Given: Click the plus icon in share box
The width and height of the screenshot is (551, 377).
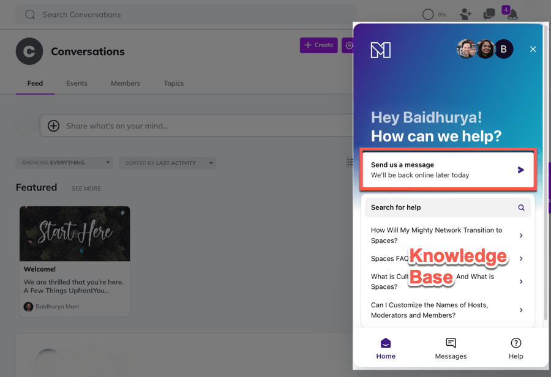Looking at the screenshot, I should (x=54, y=126).
